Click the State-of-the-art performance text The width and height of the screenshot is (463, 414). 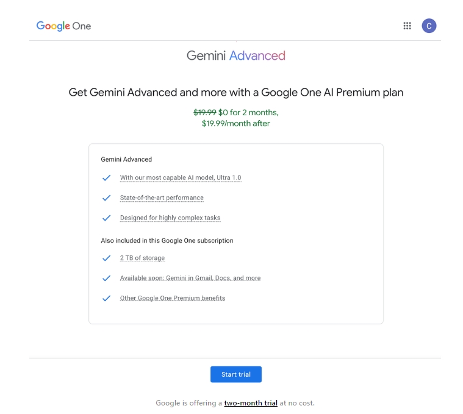click(162, 198)
